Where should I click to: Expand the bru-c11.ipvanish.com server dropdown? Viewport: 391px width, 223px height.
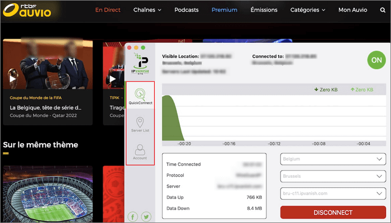point(333,193)
